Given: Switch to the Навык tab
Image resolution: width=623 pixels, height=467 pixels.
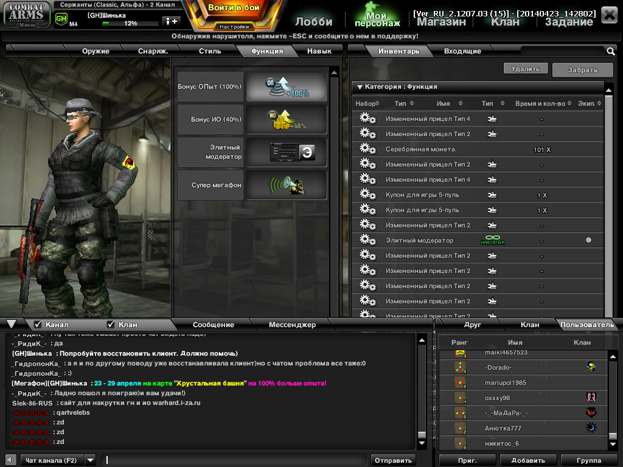Looking at the screenshot, I should tap(319, 51).
